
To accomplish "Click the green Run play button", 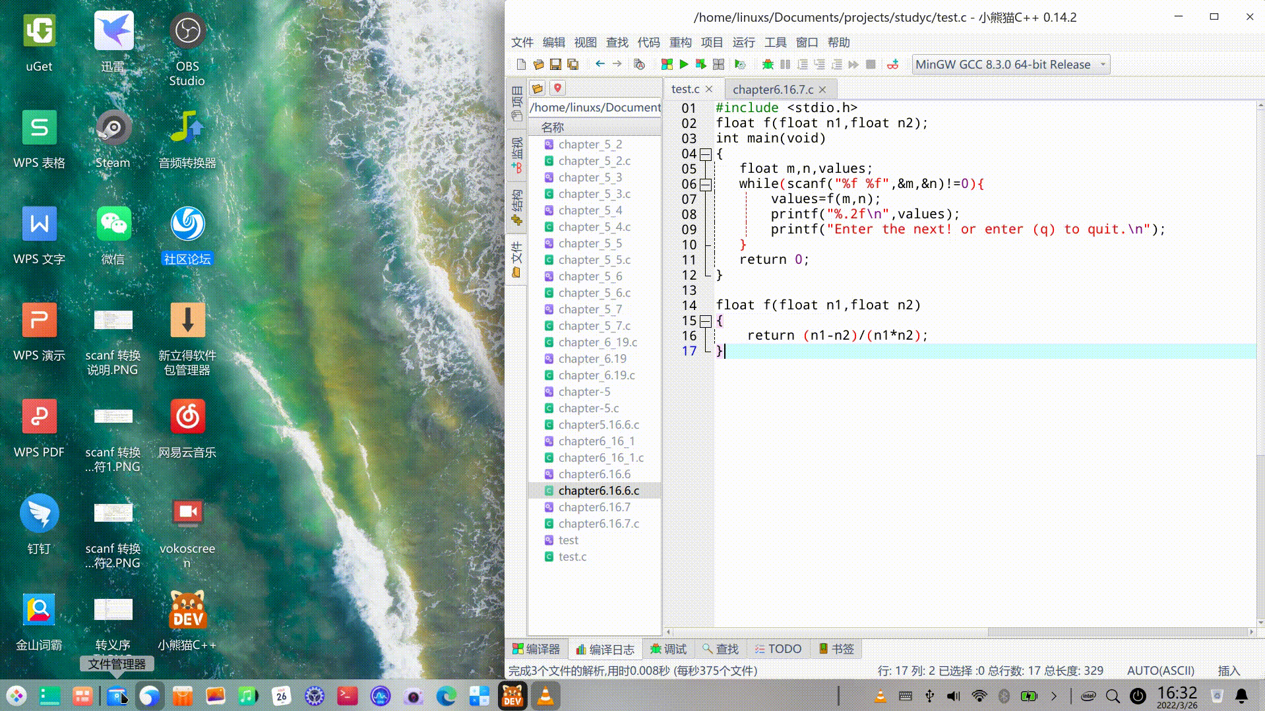I will pos(684,65).
